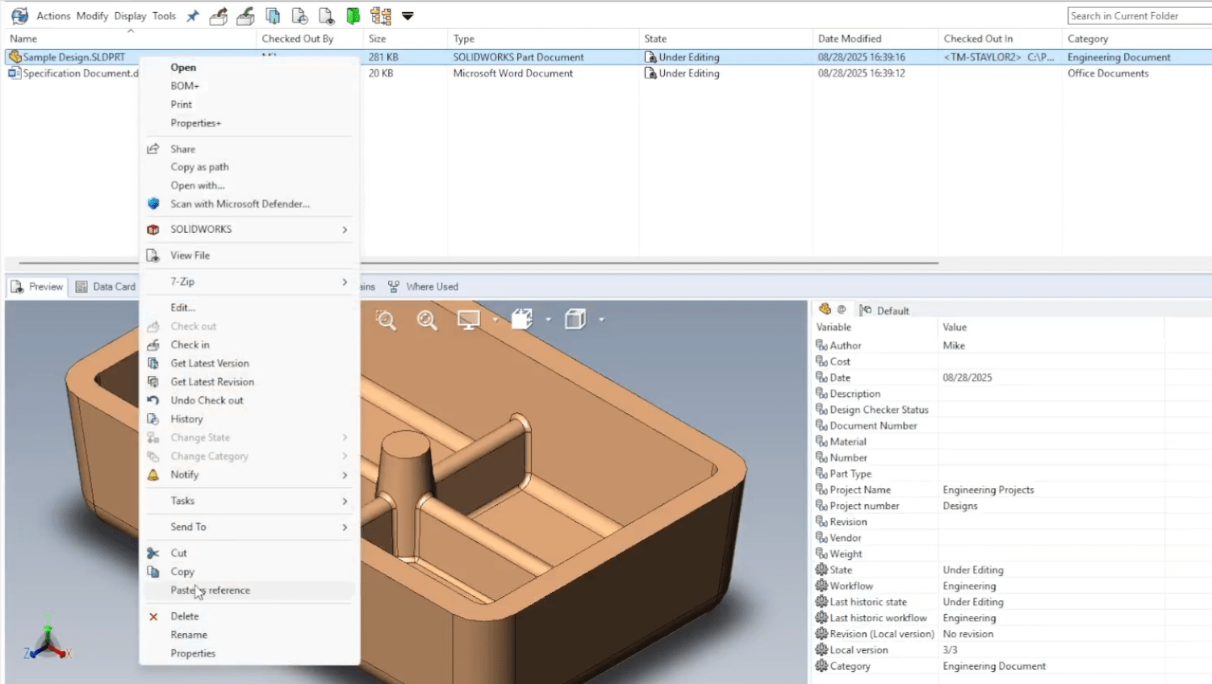Switch to the Where Used tab
Image resolution: width=1212 pixels, height=684 pixels.
tap(423, 286)
